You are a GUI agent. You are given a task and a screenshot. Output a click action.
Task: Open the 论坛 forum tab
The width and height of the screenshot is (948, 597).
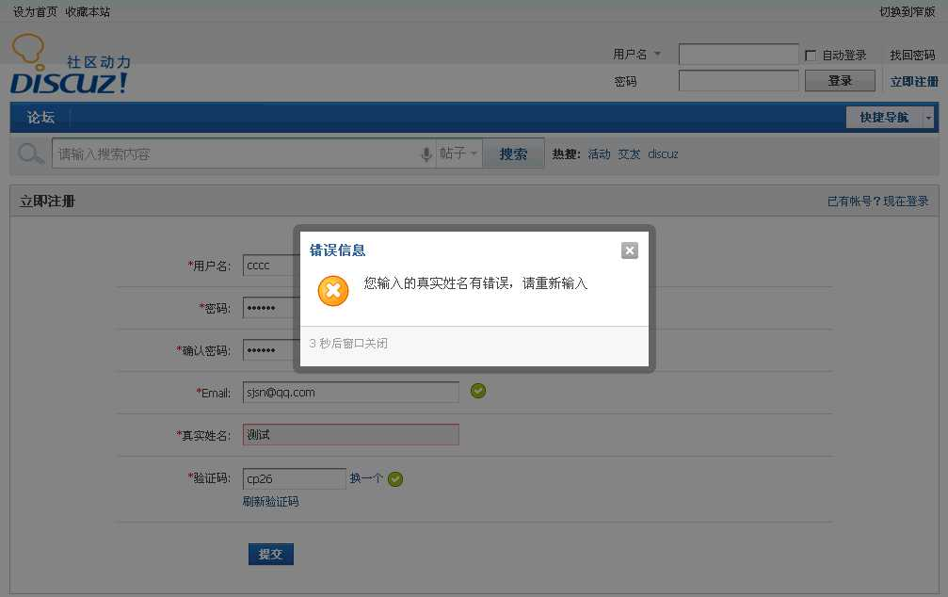click(40, 118)
